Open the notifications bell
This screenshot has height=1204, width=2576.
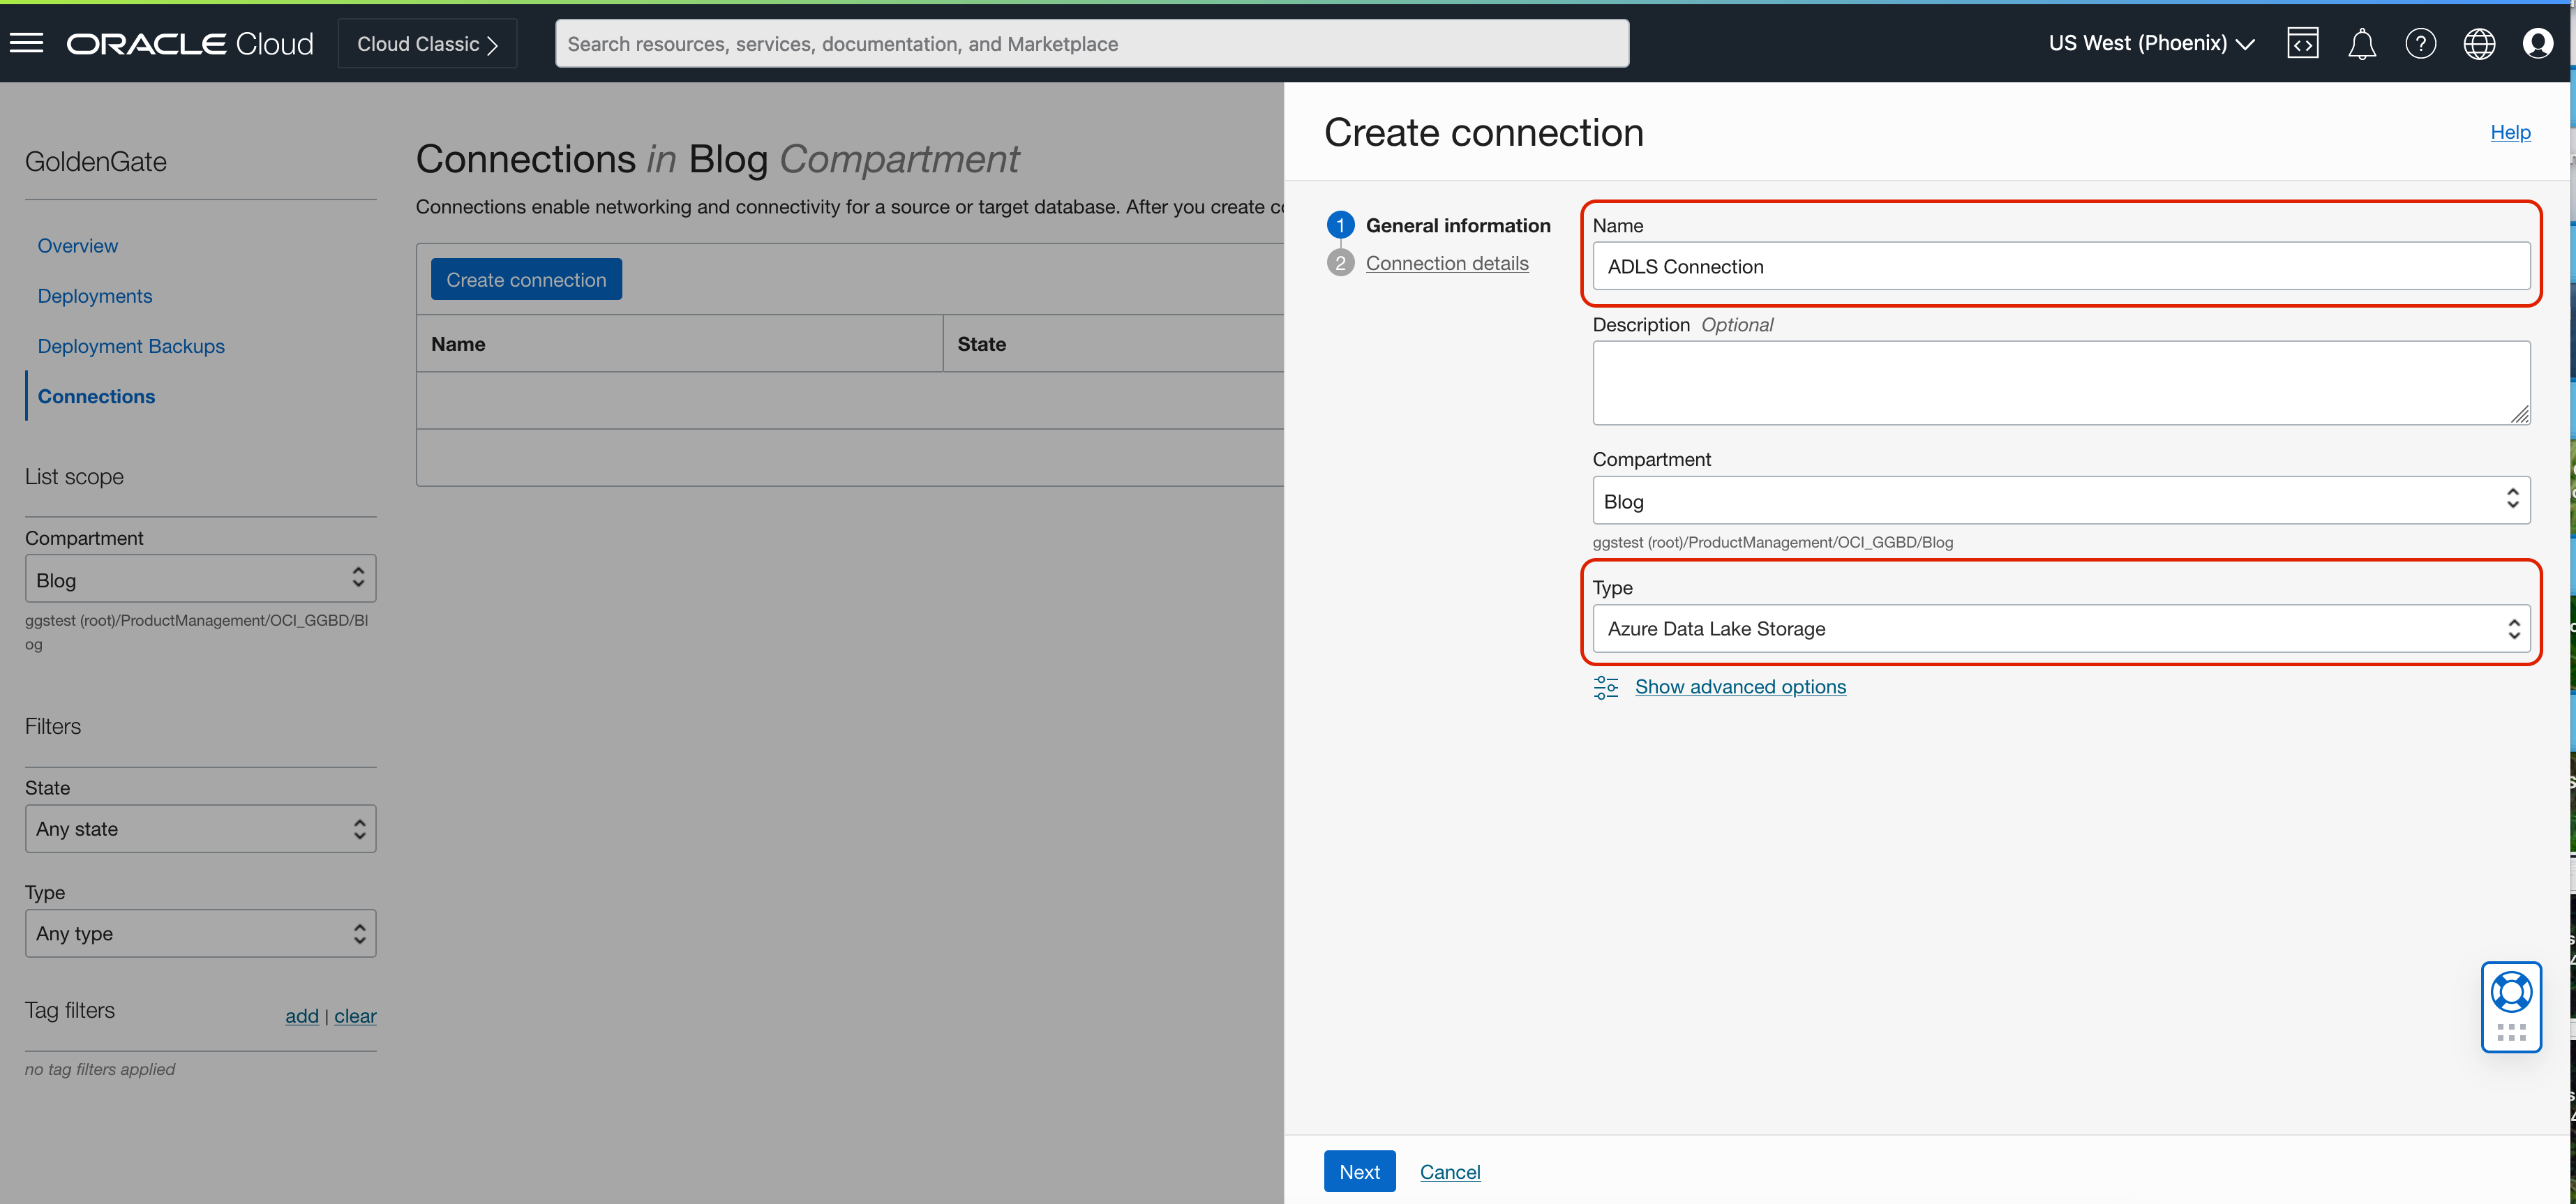point(2361,44)
